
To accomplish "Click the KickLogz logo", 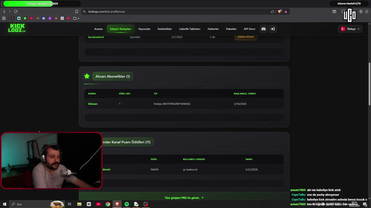I will pyautogui.click(x=17, y=28).
